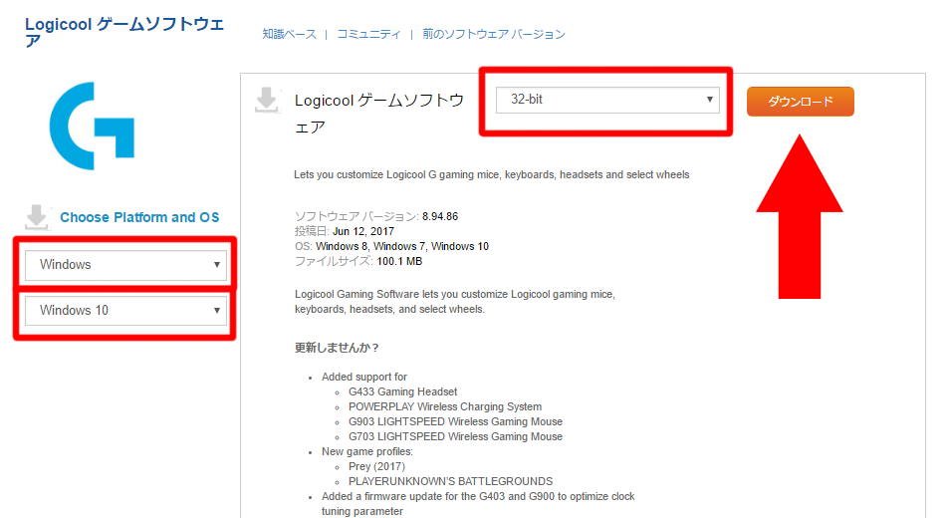
Task: Click the Added support for bullet
Action: click(364, 377)
